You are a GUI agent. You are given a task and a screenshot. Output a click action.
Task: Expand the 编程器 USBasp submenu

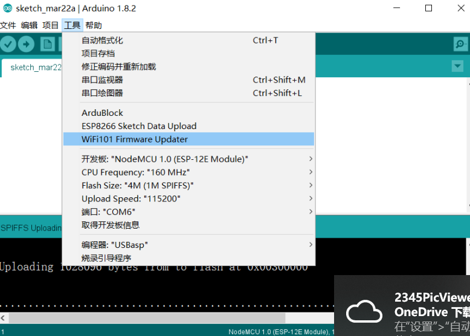click(189, 245)
